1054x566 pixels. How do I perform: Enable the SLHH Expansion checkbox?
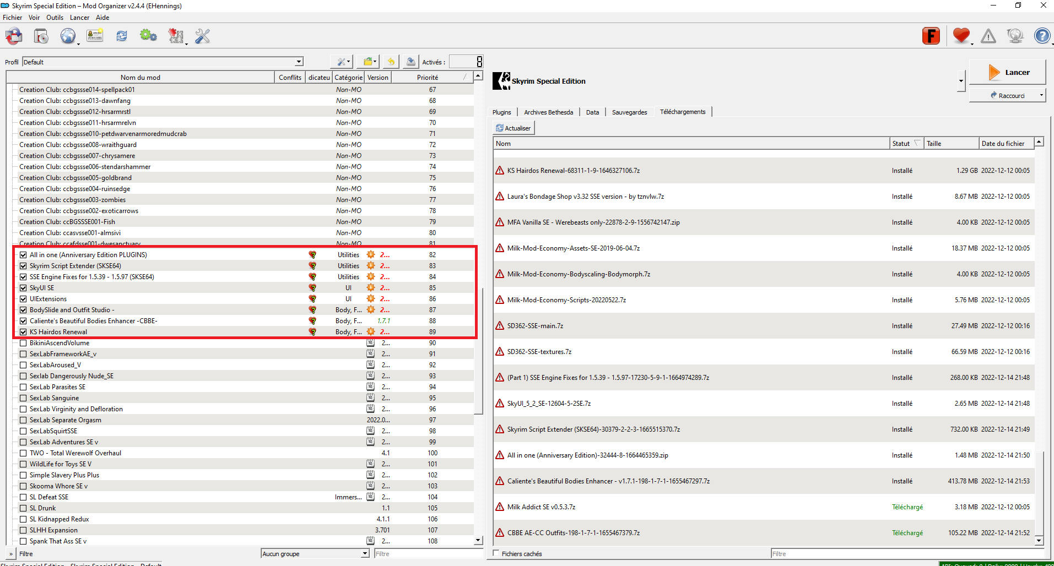pyautogui.click(x=23, y=530)
